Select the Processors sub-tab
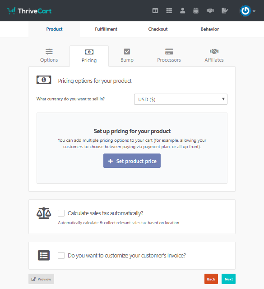 [x=169, y=56]
